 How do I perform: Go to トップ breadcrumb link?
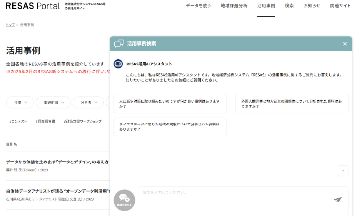coord(10,25)
